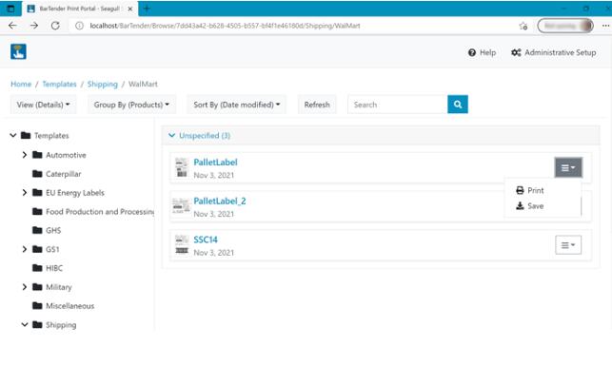Select the HIBC folder
The height and width of the screenshot is (365, 612).
pyautogui.click(x=48, y=268)
